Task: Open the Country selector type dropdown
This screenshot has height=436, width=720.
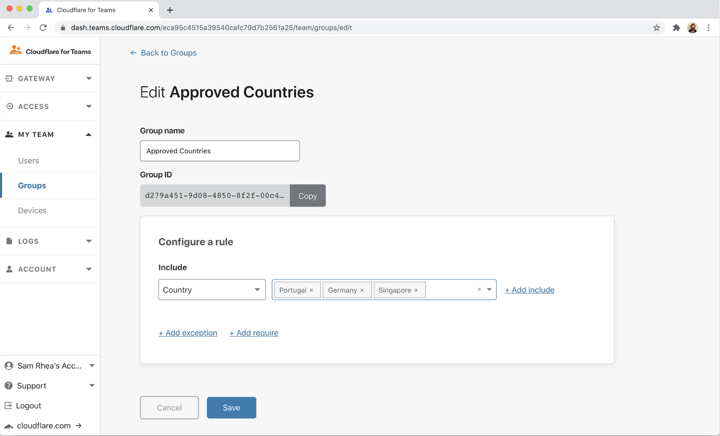Action: (x=212, y=290)
